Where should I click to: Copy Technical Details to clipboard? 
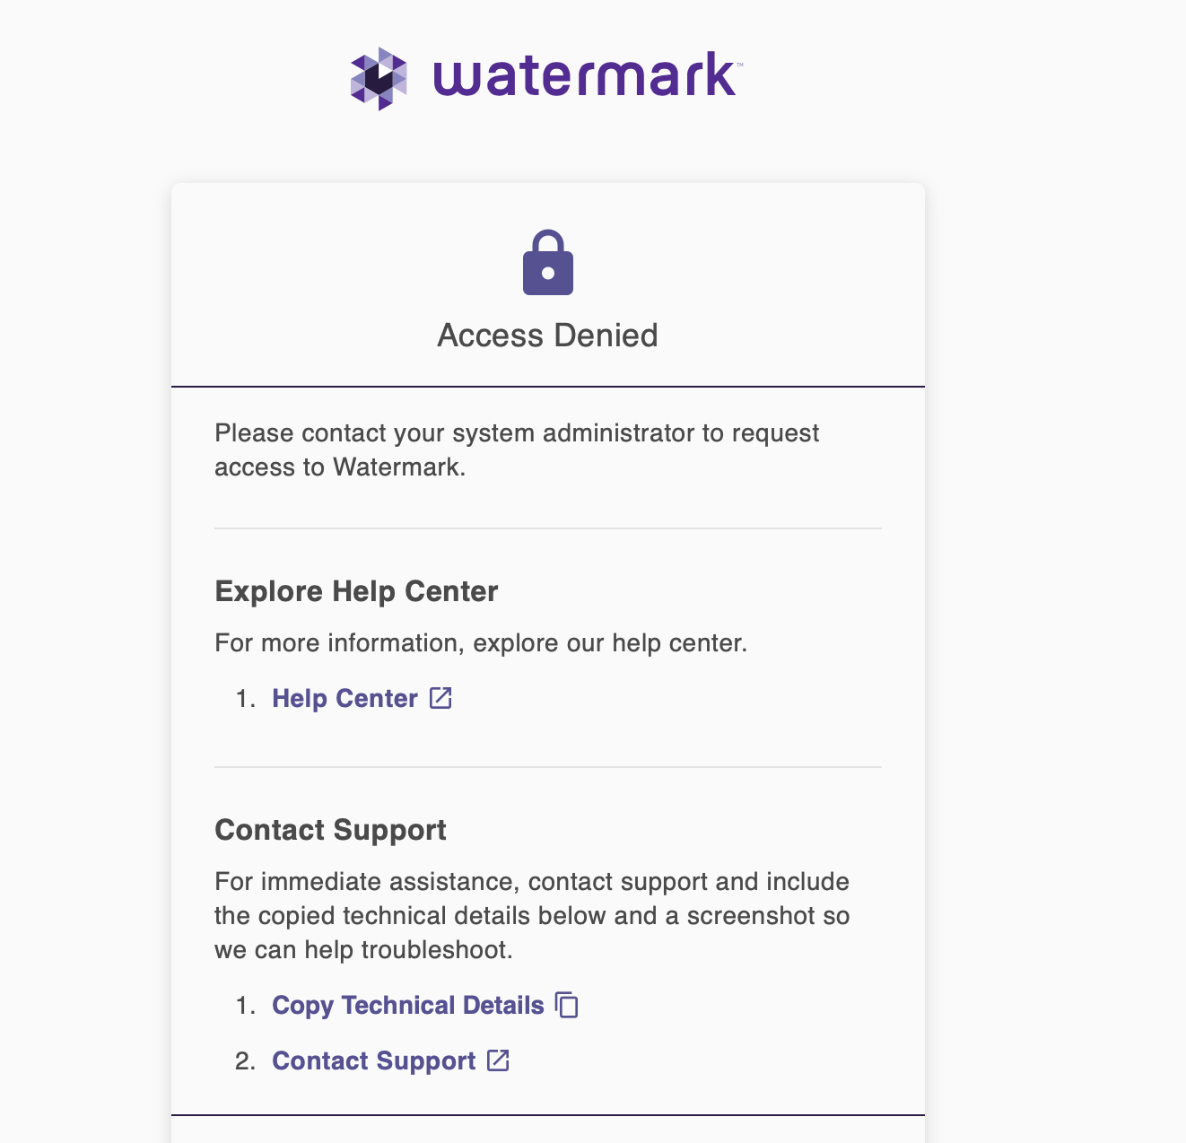pyautogui.click(x=408, y=1006)
